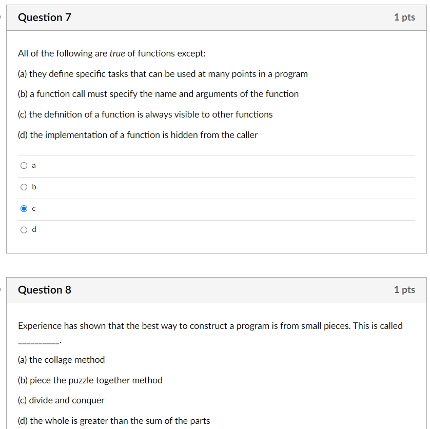Deselect the currently chosen option c

24,208
